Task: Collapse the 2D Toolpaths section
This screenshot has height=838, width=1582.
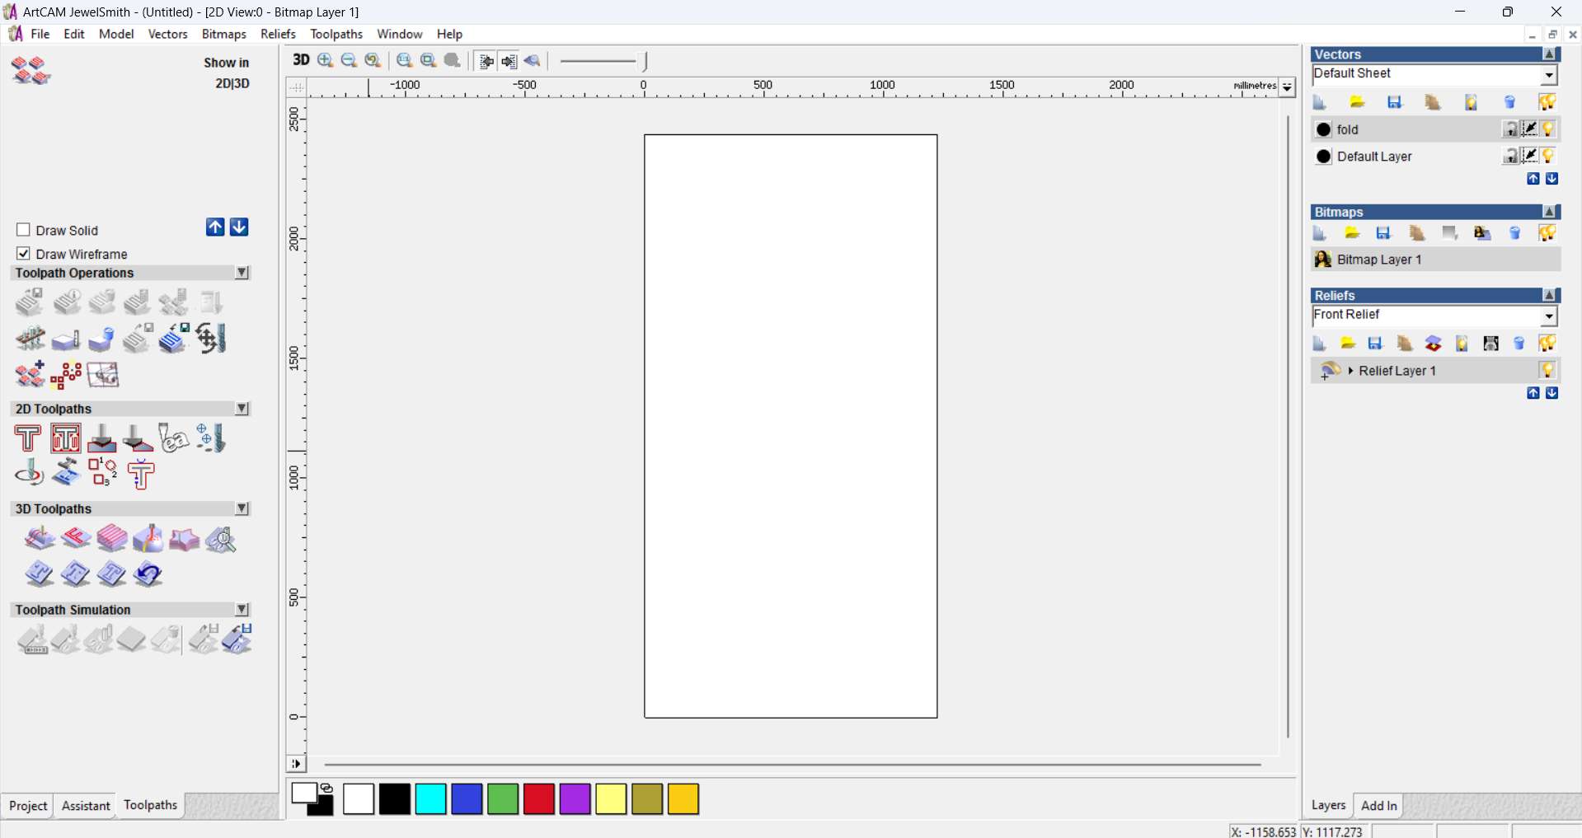Action: pos(242,409)
